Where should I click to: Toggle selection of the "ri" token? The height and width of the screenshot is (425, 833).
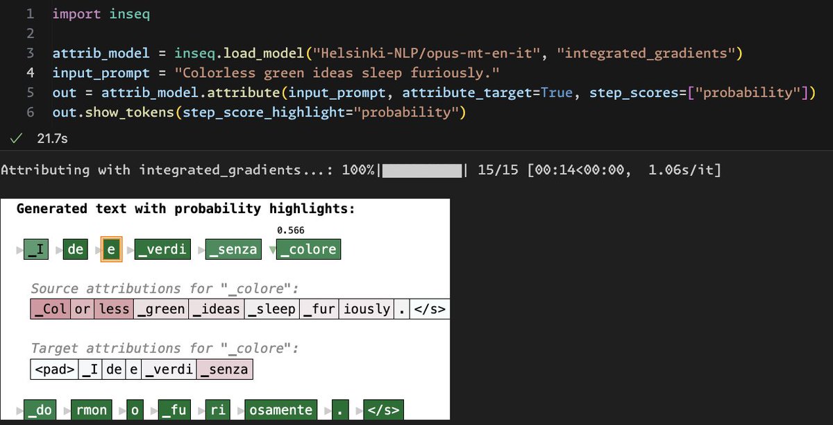pyautogui.click(x=217, y=410)
